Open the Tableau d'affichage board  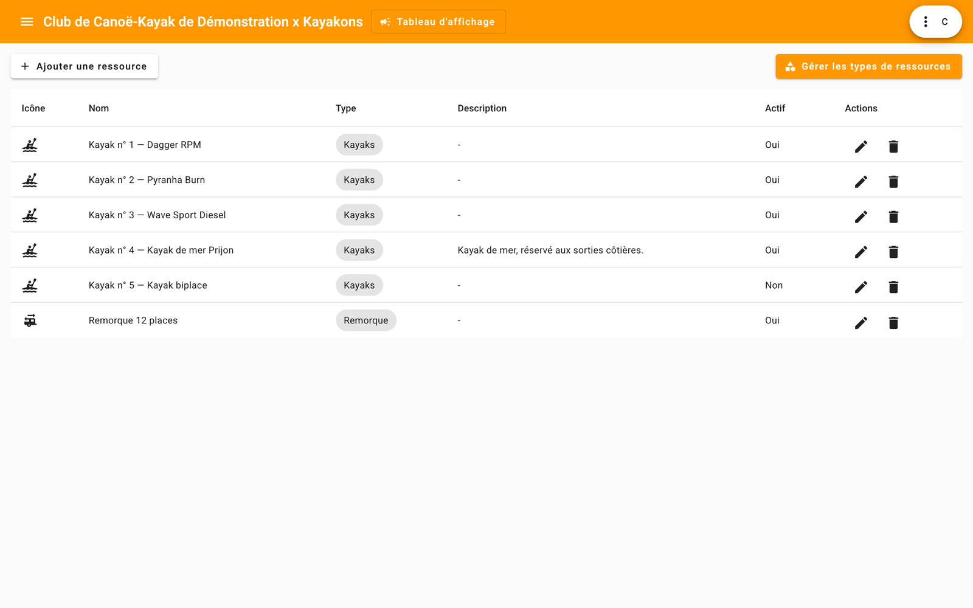[x=438, y=22]
